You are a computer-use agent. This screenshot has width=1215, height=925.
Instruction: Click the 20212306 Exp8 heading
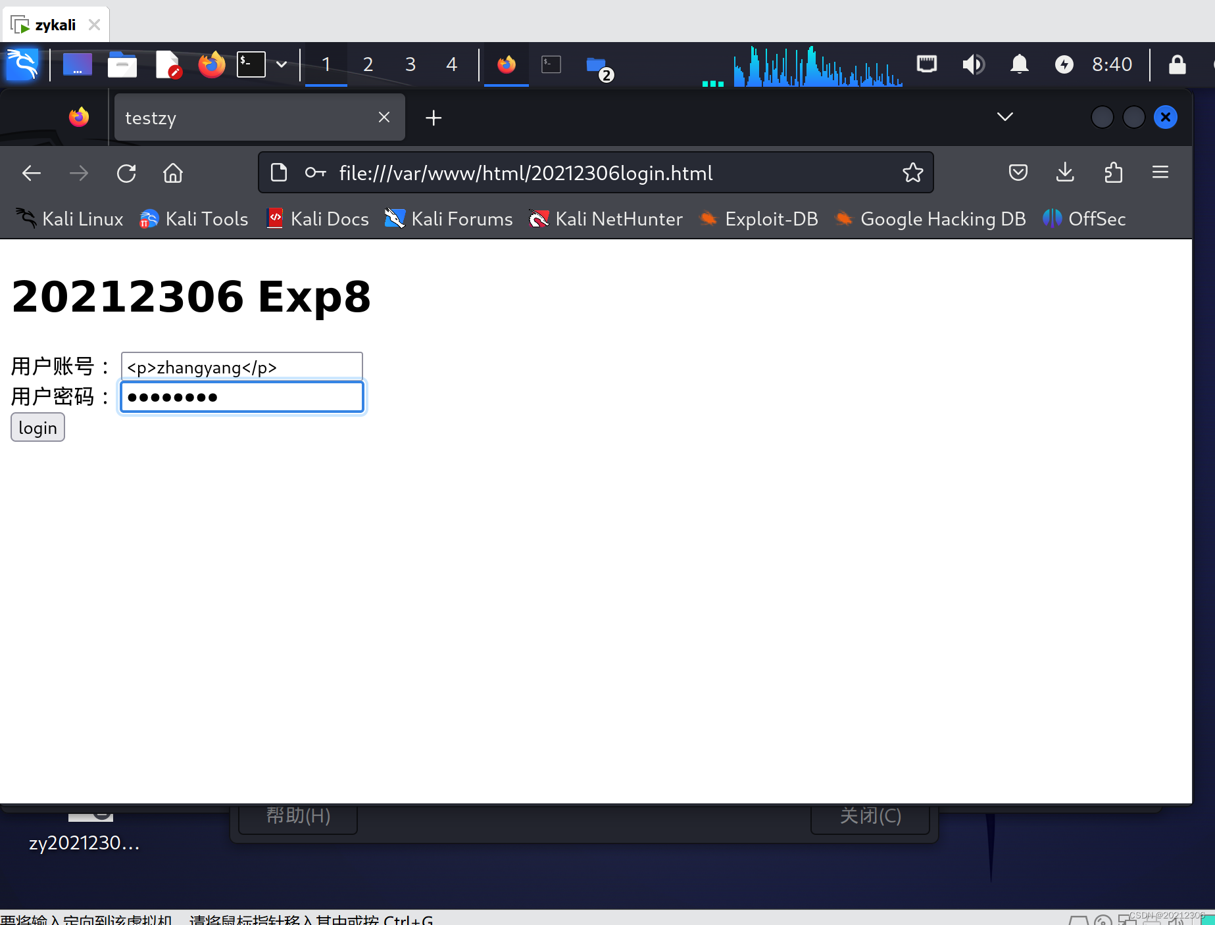[x=191, y=296]
